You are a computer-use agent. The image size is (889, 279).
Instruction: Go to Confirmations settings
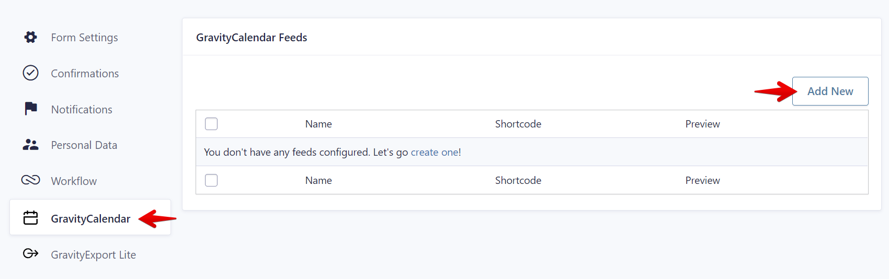(x=85, y=74)
